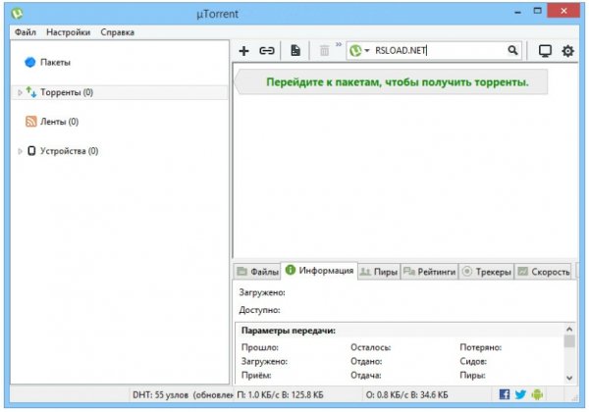The image size is (589, 412).
Task: Click the Android icon in status bar
Action: pos(537,394)
